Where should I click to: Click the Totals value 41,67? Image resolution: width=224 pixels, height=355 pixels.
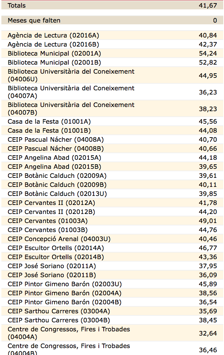coord(208,6)
